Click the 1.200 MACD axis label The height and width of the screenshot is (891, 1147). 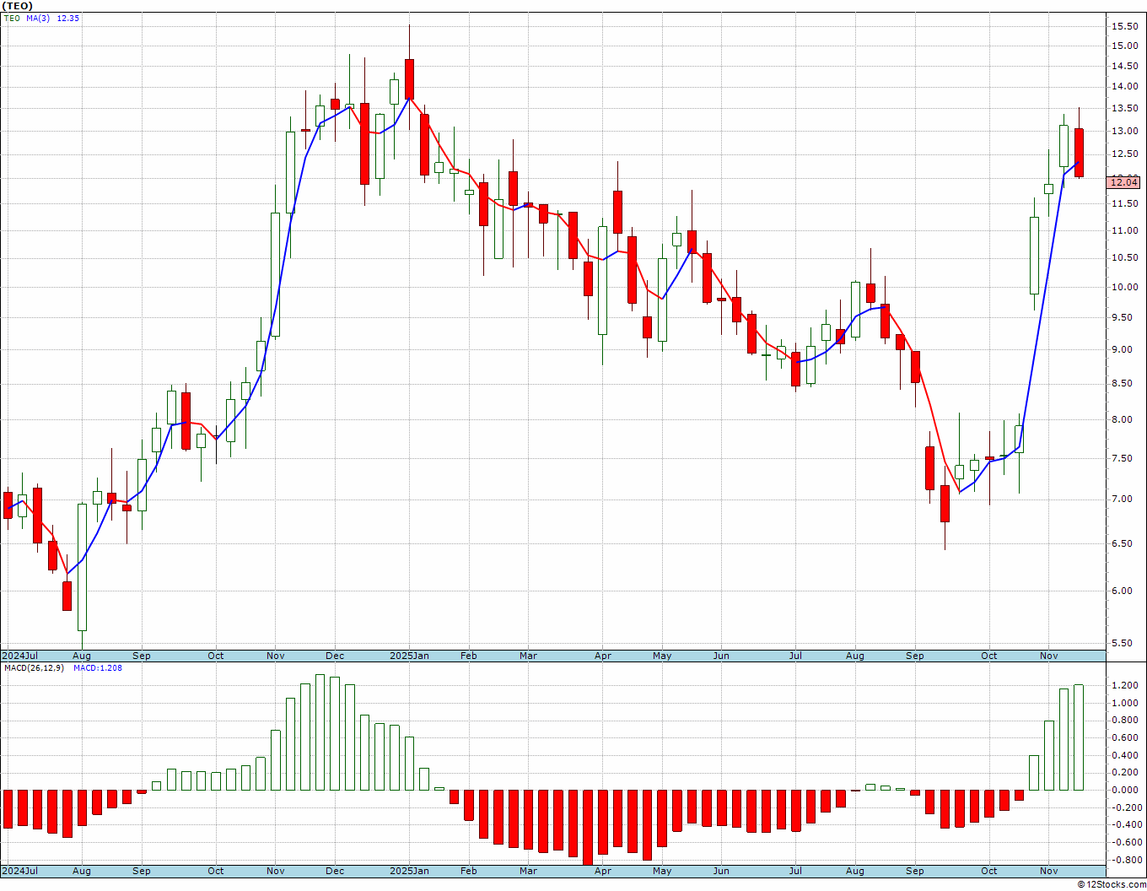[1125, 685]
